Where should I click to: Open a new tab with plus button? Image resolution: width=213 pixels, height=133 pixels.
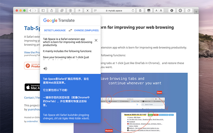[x=196, y=12]
